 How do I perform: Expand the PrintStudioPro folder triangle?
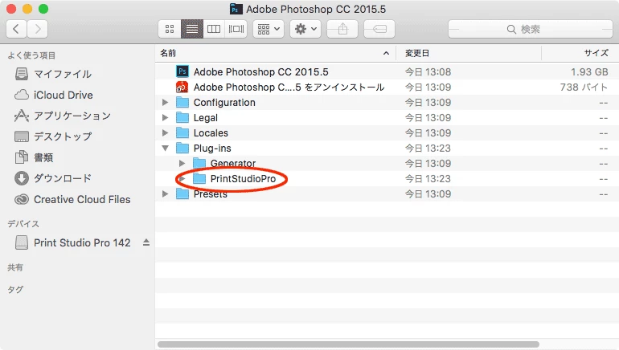[x=182, y=178]
